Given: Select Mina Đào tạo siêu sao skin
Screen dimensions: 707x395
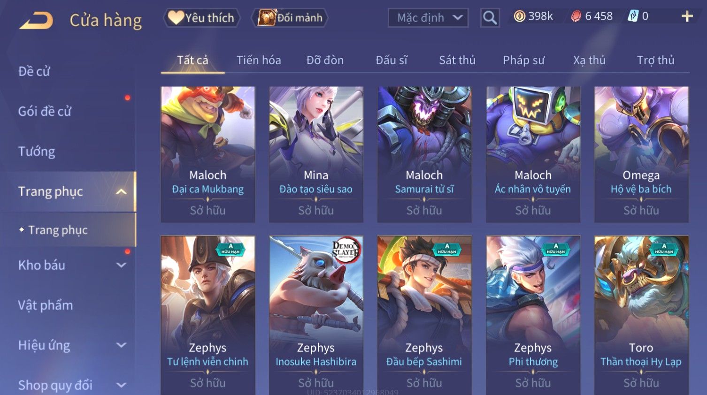Looking at the screenshot, I should point(316,154).
